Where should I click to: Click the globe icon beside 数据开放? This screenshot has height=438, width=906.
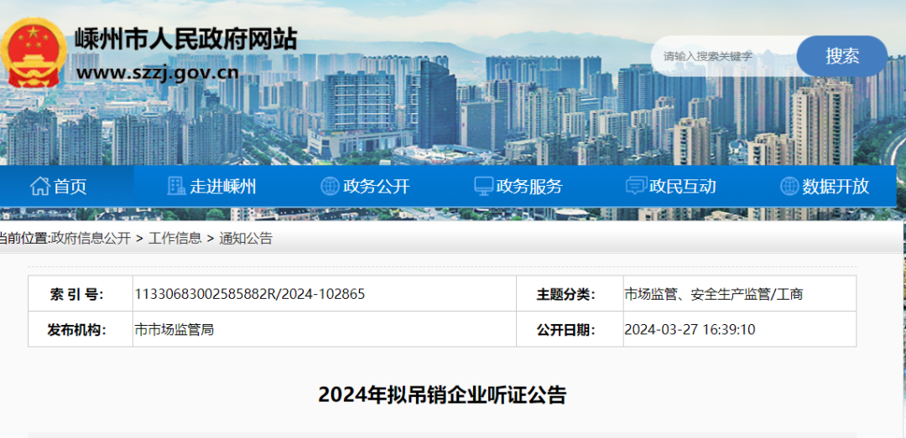(789, 186)
